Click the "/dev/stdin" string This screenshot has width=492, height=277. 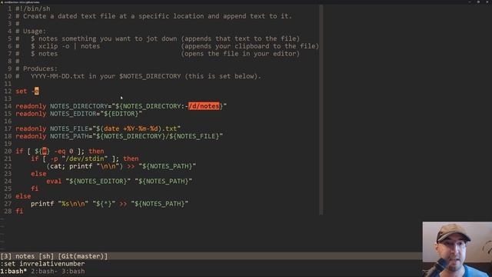point(85,159)
